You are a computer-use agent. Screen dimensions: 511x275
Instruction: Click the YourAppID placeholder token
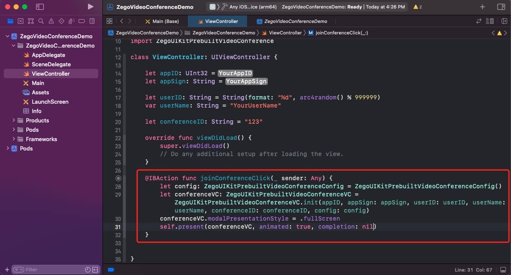pyautogui.click(x=236, y=73)
